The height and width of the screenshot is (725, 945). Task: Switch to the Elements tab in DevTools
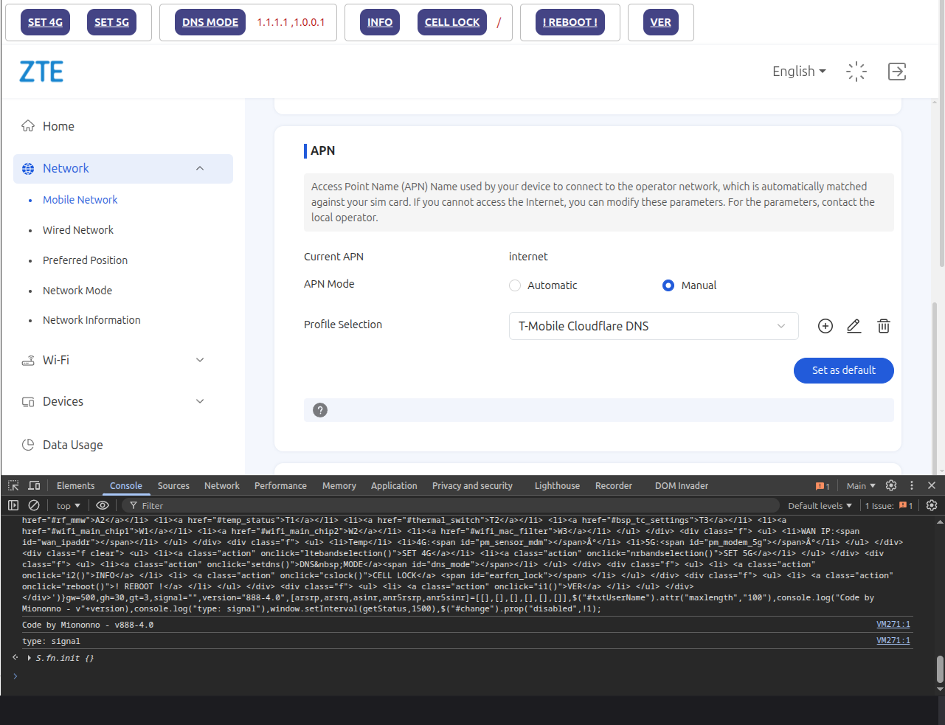tap(75, 485)
